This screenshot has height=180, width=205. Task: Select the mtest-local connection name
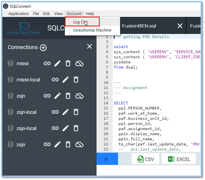pyautogui.click(x=28, y=80)
